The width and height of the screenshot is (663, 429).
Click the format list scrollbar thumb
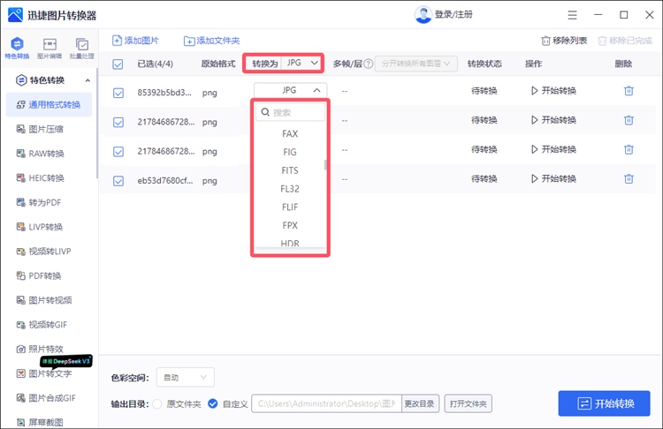click(x=325, y=165)
